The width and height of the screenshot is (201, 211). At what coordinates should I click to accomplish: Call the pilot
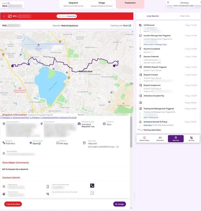click(191, 139)
